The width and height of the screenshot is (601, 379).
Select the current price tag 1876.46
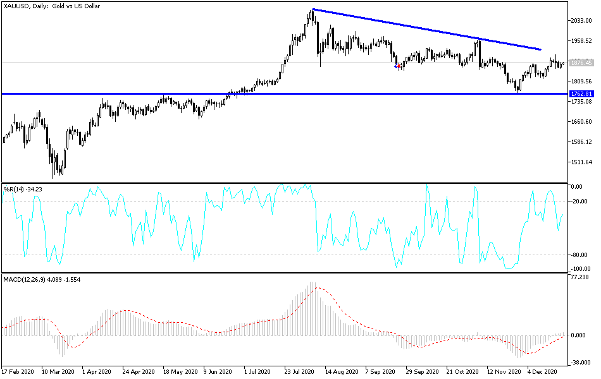point(581,63)
